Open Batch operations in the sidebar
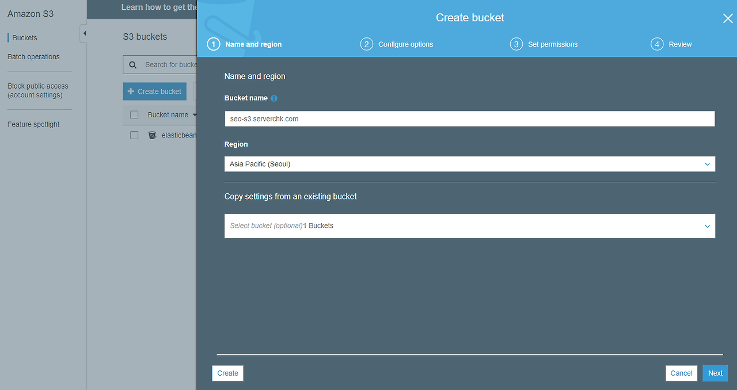Screen dimensions: 737x390 coord(33,57)
